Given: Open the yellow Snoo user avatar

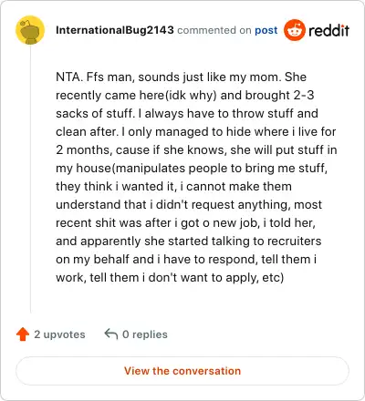Looking at the screenshot, I should [30, 30].
